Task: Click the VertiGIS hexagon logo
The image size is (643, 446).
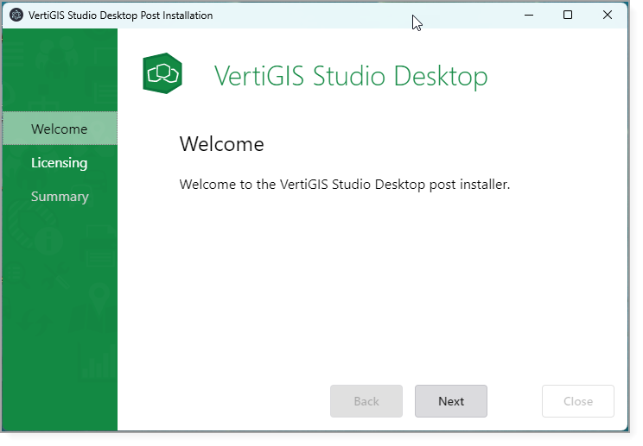Action: 162,74
